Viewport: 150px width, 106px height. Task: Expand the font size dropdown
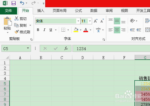tap(90, 21)
